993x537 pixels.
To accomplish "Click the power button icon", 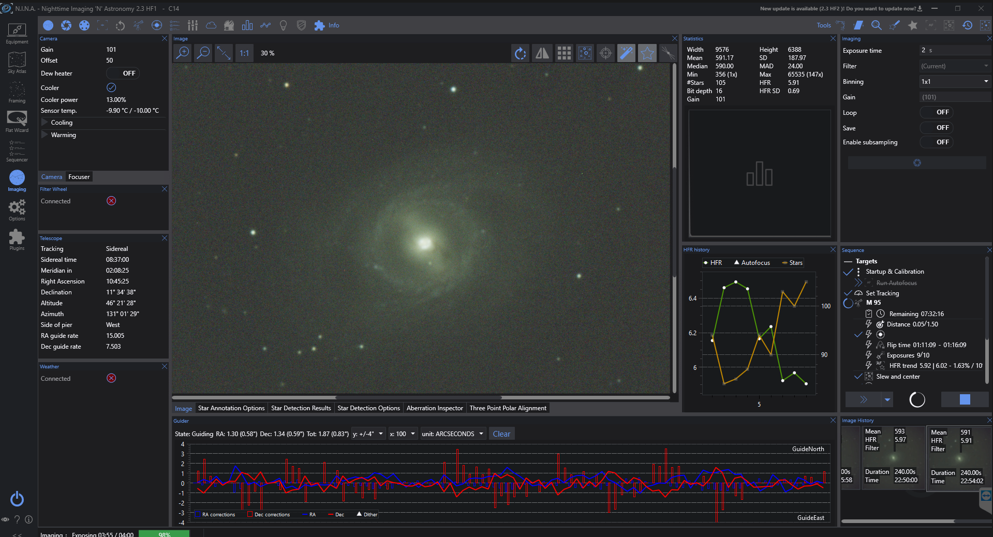I will coord(17,499).
